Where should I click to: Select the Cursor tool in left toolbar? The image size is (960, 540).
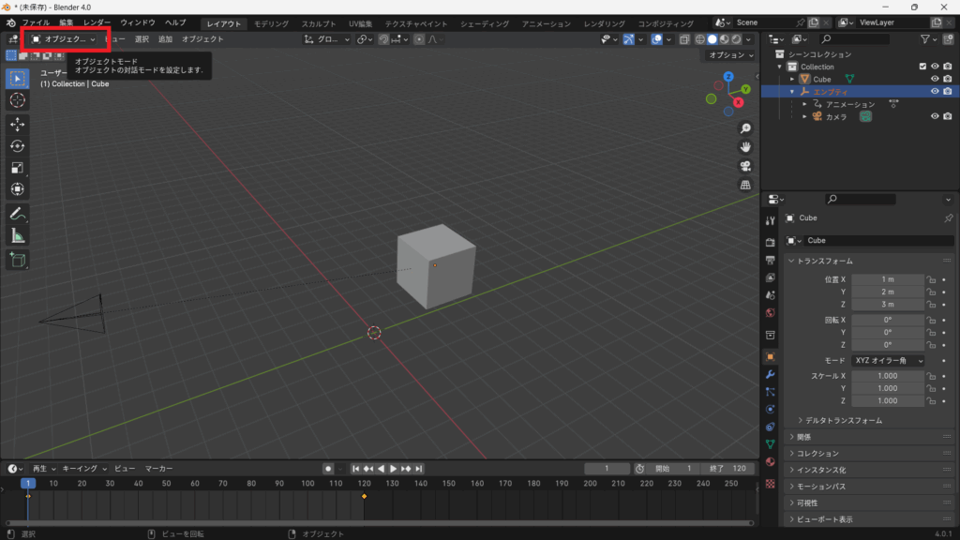(x=18, y=100)
